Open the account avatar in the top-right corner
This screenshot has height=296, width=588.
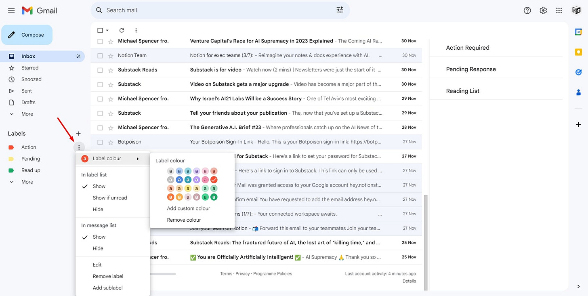coord(576,10)
